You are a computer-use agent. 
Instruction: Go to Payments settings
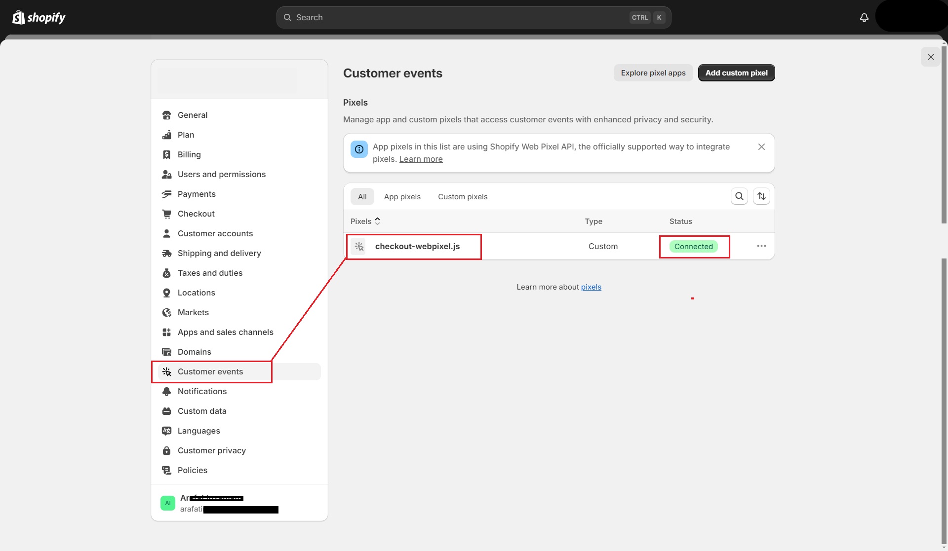pyautogui.click(x=239, y=194)
